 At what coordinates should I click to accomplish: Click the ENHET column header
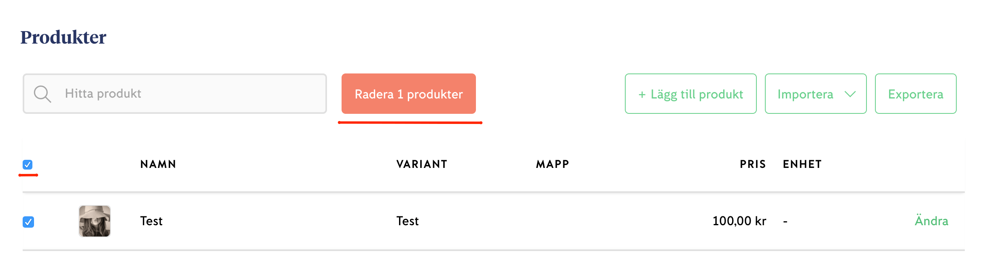tap(802, 164)
